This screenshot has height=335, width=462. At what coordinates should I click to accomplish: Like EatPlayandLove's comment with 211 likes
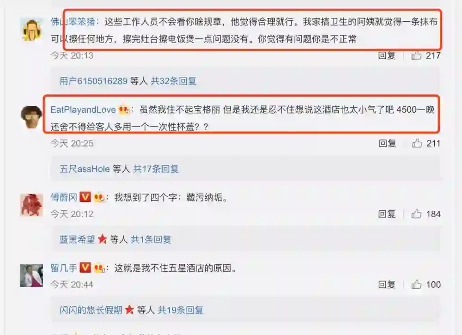(417, 144)
